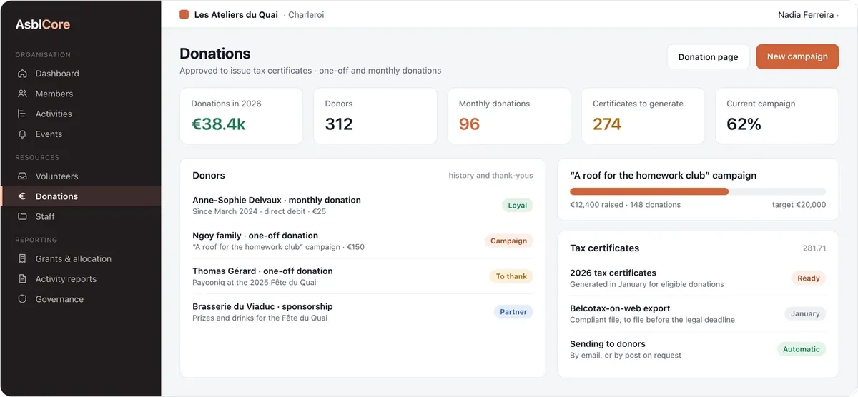Open the Donors 312 card
Screen dimensions: 858x397
point(375,116)
